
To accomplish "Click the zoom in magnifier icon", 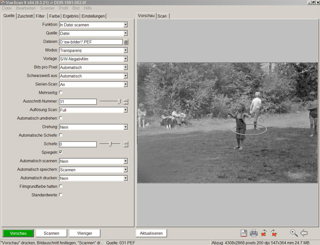I will [x=294, y=233].
